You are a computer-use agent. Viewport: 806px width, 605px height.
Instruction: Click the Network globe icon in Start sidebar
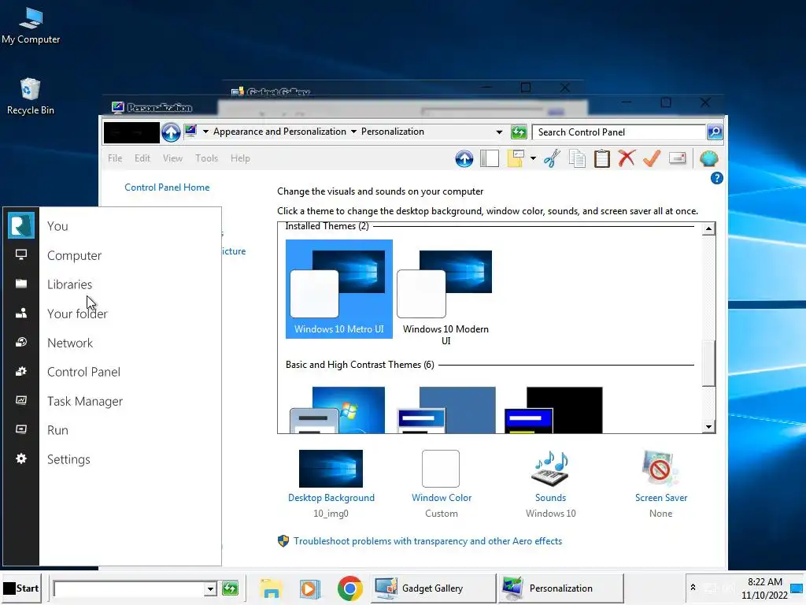pyautogui.click(x=21, y=342)
